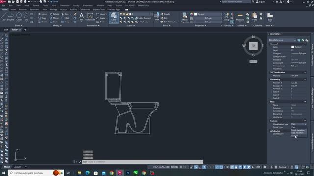Open Windows Start menu
The height and width of the screenshot is (176, 314).
coord(4,173)
